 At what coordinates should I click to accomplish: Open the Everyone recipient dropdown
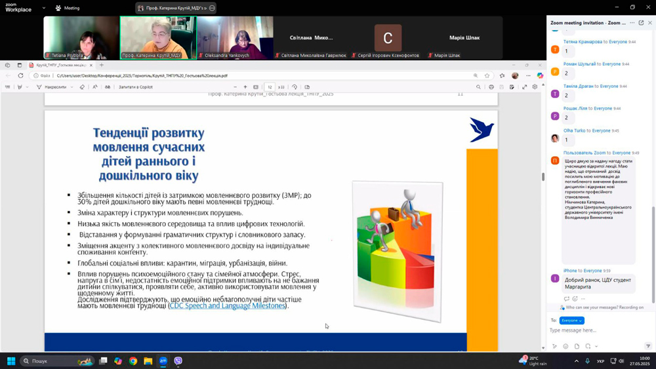pos(571,320)
